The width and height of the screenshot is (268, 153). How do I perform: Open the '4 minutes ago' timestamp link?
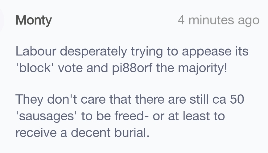[218, 20]
